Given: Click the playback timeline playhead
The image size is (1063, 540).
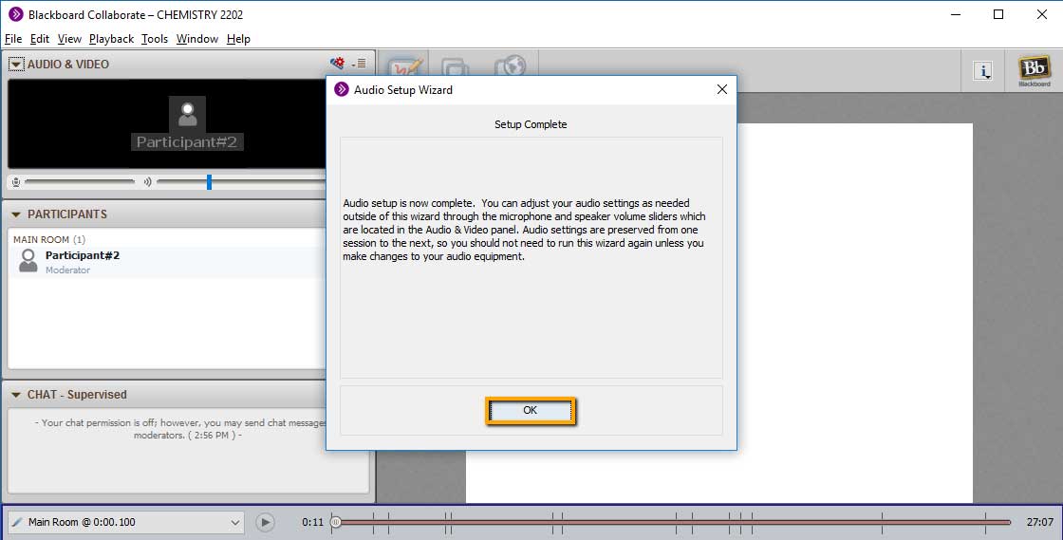Looking at the screenshot, I should click(x=336, y=522).
